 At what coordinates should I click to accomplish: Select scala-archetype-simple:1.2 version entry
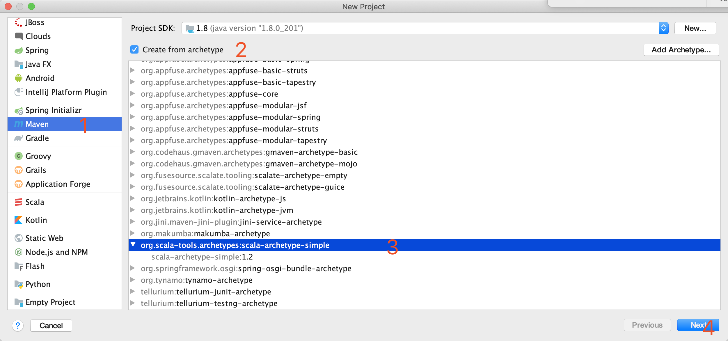202,257
